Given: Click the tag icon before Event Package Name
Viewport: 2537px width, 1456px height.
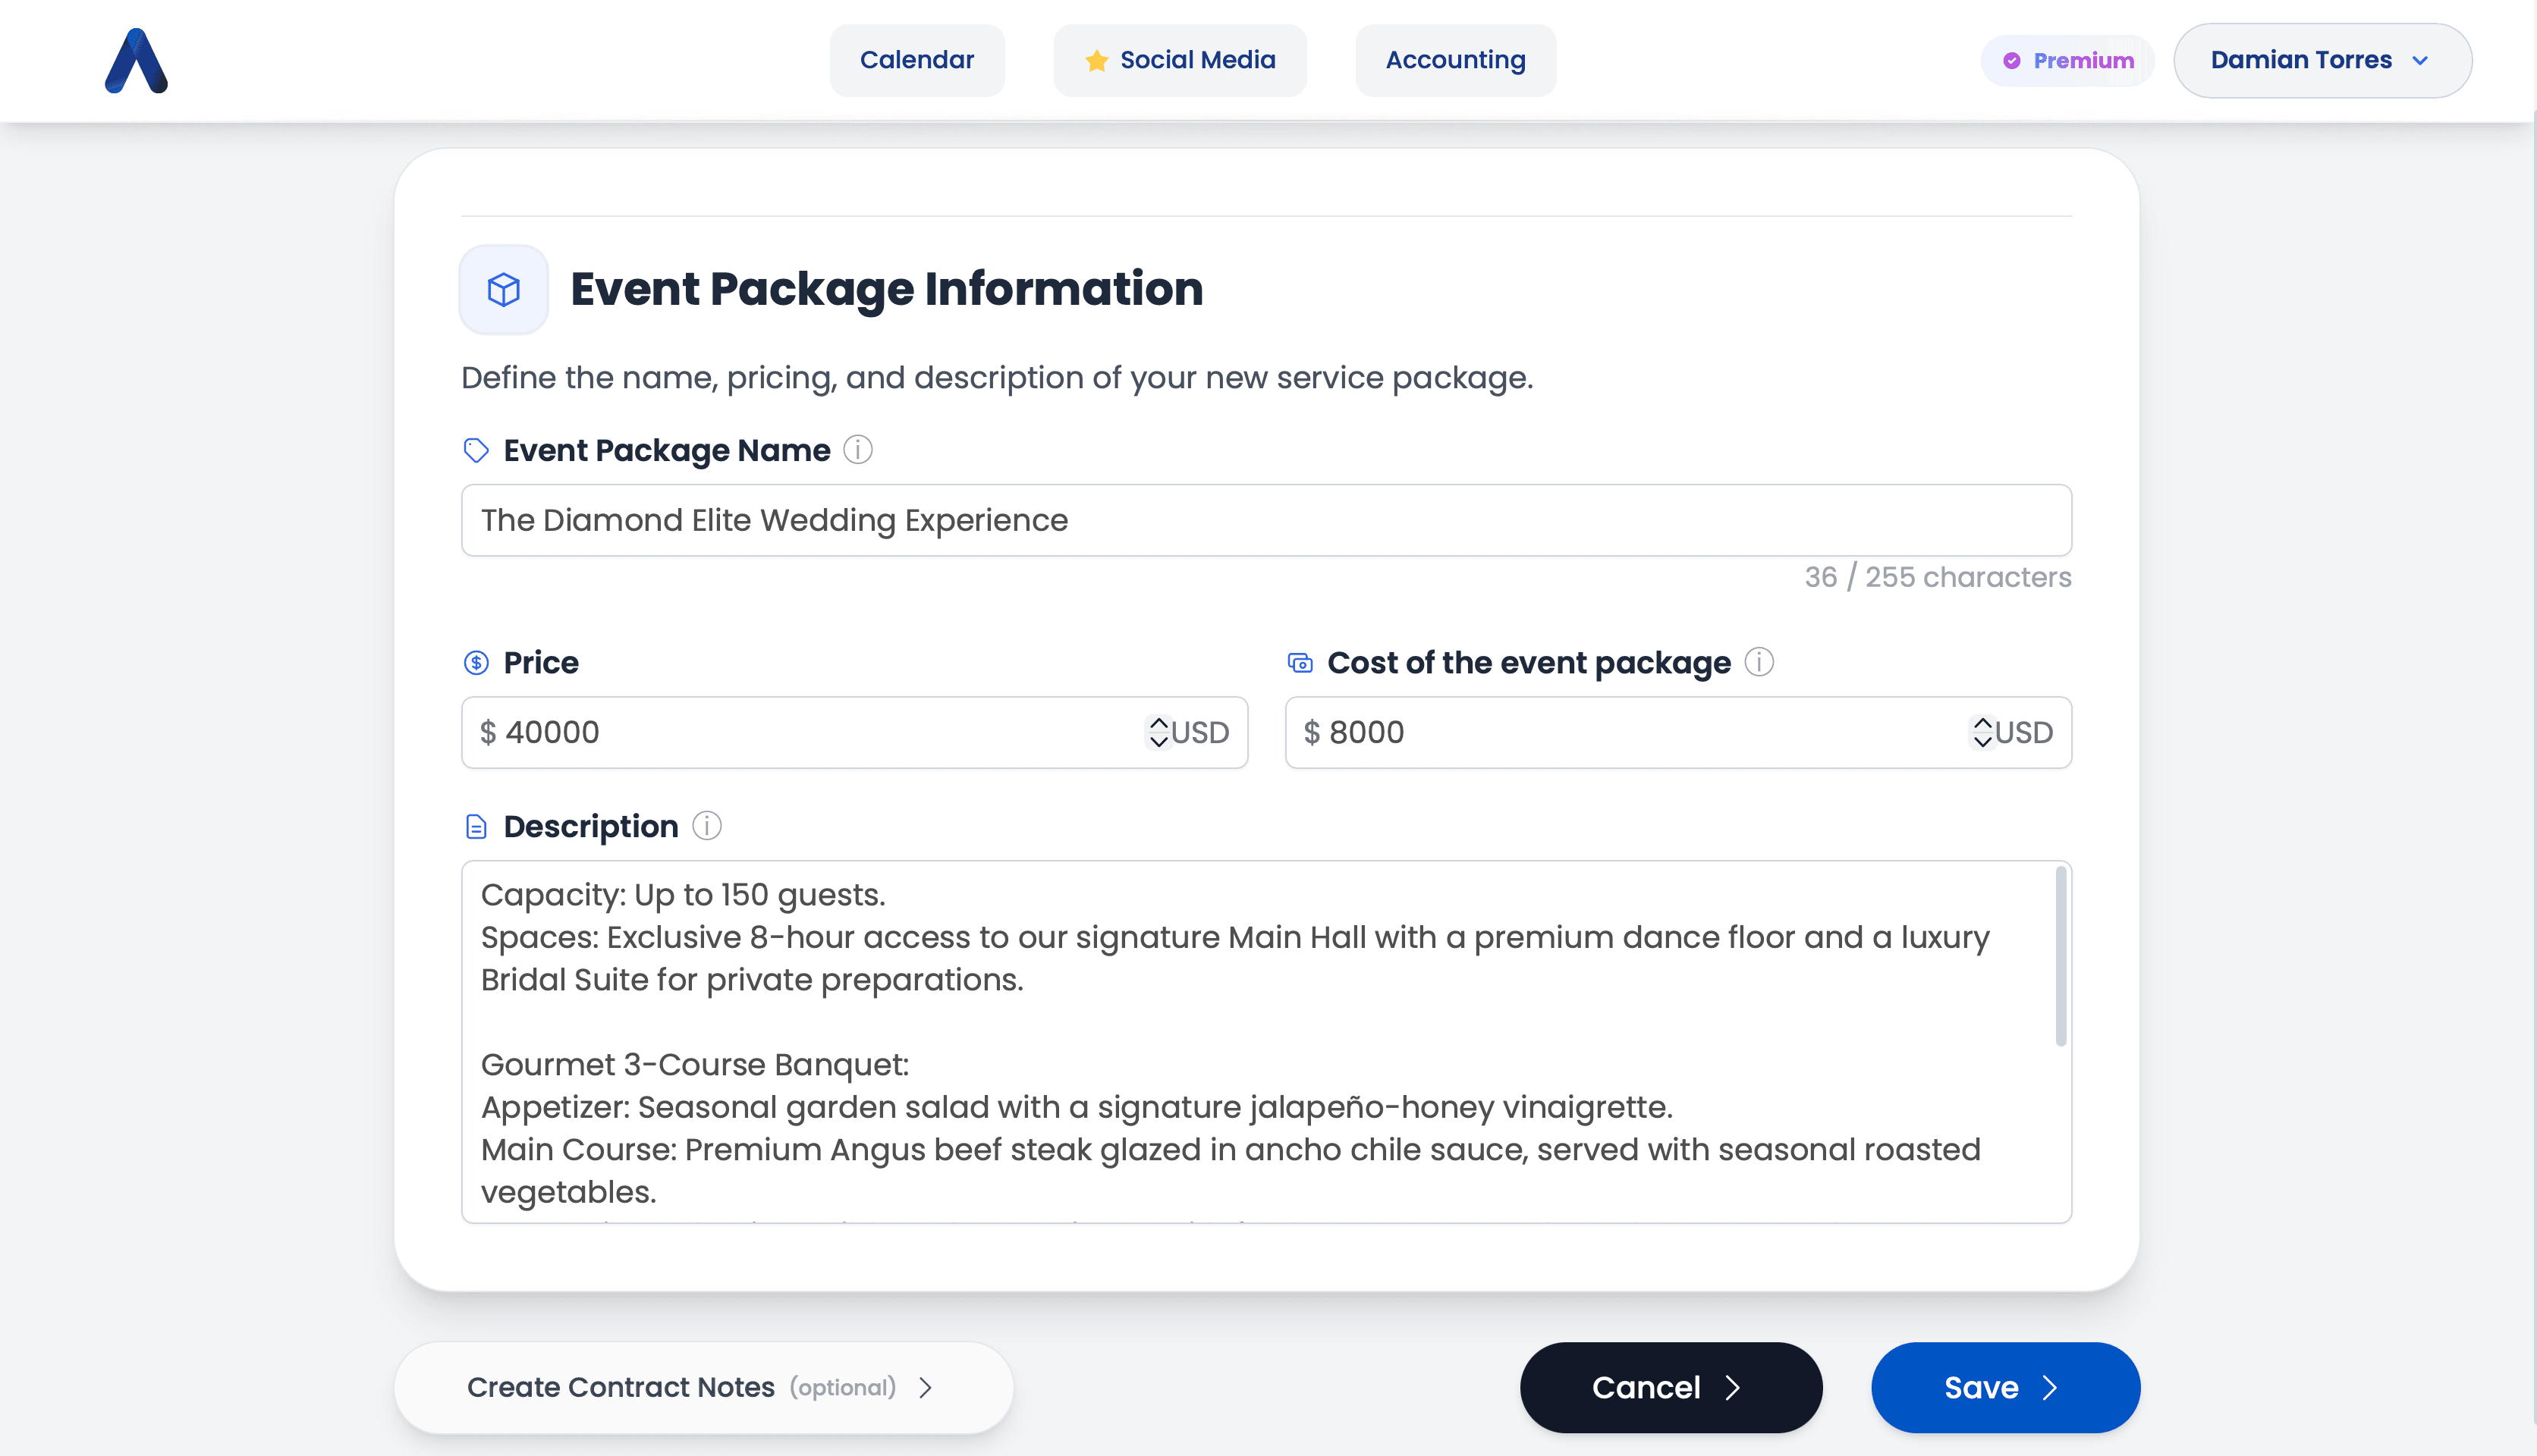Looking at the screenshot, I should point(476,450).
